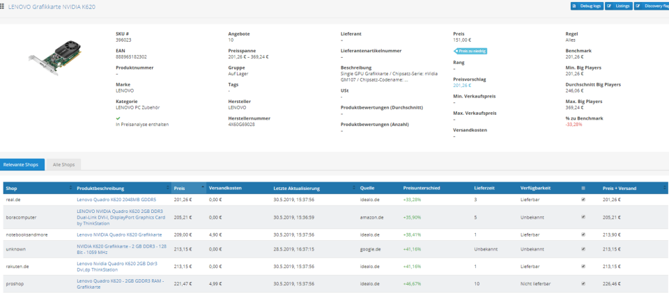669x293 pixels.
Task: Toggle the checkbox in rakuten.de row
Action: click(x=583, y=267)
